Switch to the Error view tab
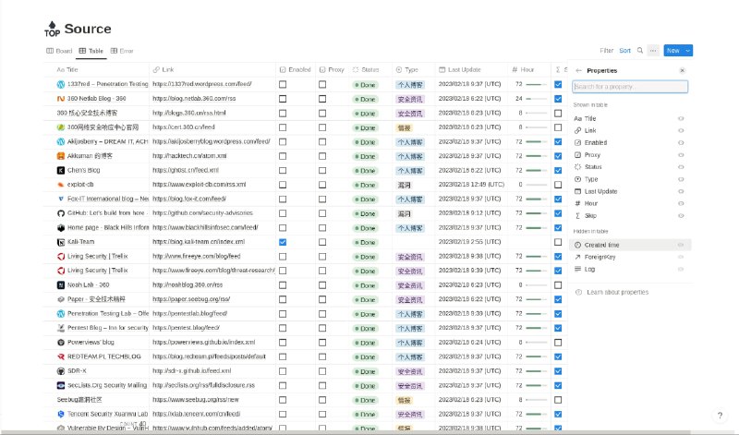 tap(122, 51)
